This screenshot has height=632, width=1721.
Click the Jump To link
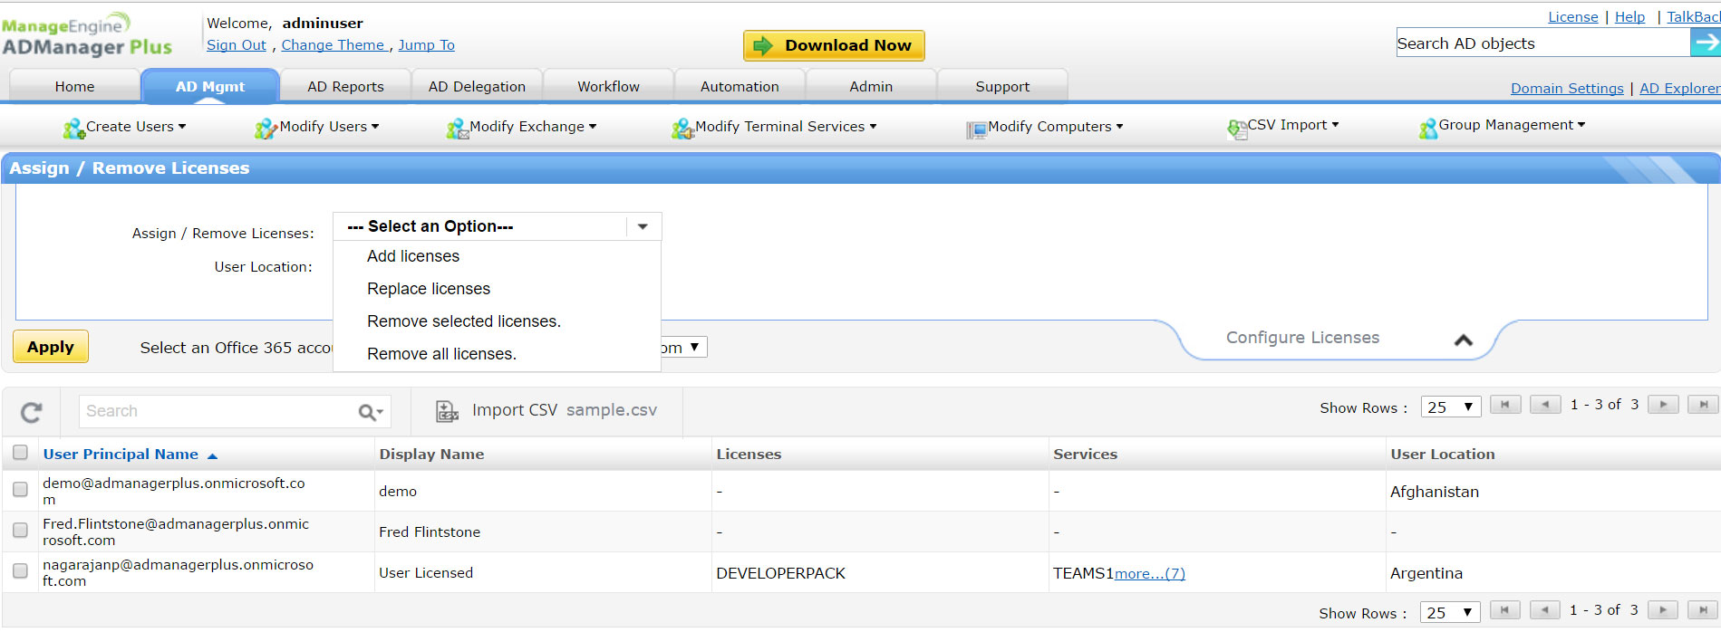(x=427, y=45)
